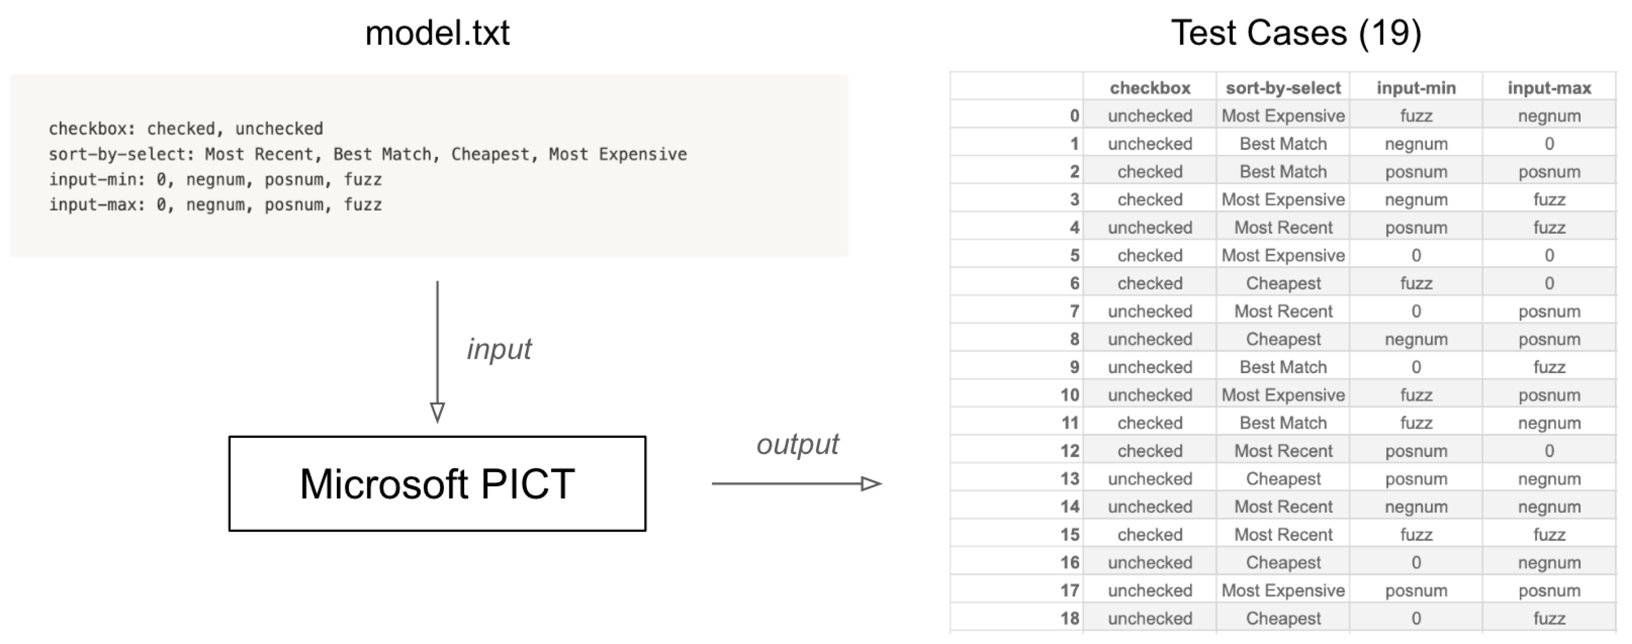Click the input-max line in code block
The height and width of the screenshot is (644, 1632).
pos(215,205)
